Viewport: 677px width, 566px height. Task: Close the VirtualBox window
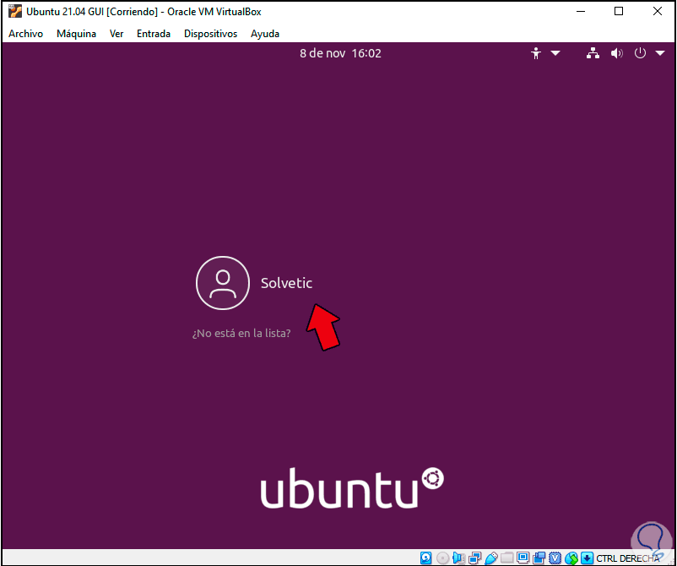[657, 11]
